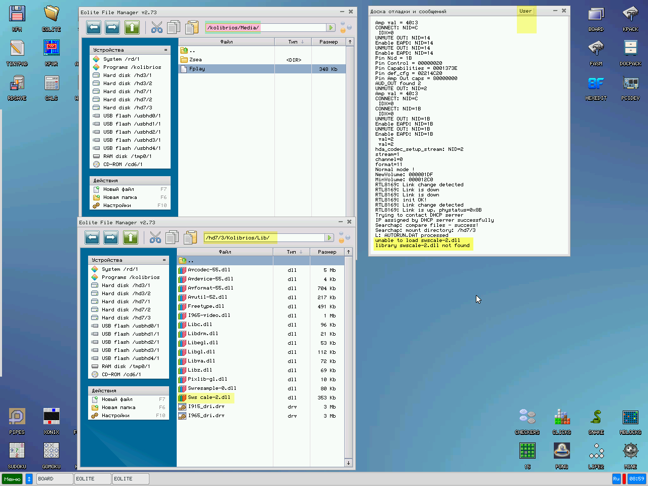648x486 pixels.
Task: Sort by the Размер column in the /kolibrios/Media/ window
Action: tap(329, 42)
